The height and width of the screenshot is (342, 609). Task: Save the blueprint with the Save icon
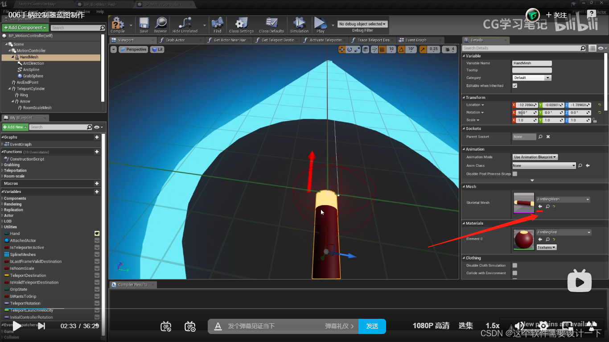coord(144,25)
